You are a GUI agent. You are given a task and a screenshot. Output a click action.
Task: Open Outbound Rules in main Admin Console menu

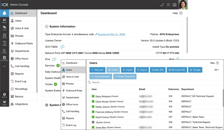(x=23, y=43)
